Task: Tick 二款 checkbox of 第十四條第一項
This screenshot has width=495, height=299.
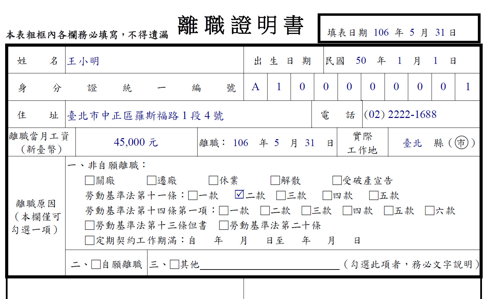Action: point(265,211)
